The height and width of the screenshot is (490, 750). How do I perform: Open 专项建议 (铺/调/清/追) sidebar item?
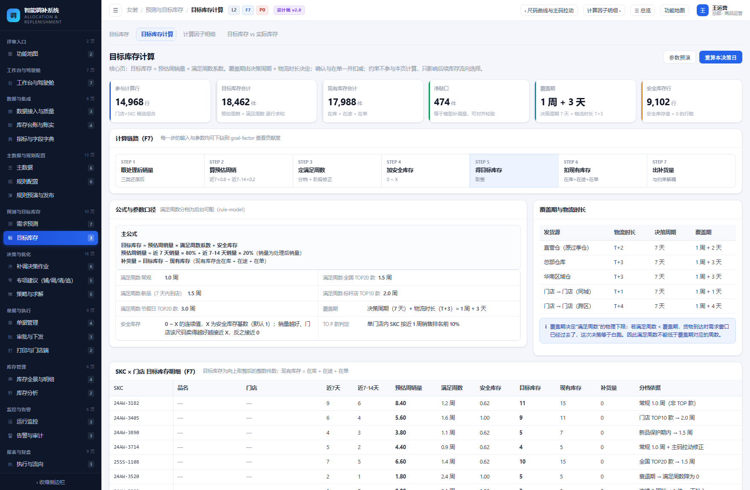51,280
